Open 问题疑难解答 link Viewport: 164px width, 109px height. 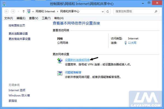click(x=73, y=72)
